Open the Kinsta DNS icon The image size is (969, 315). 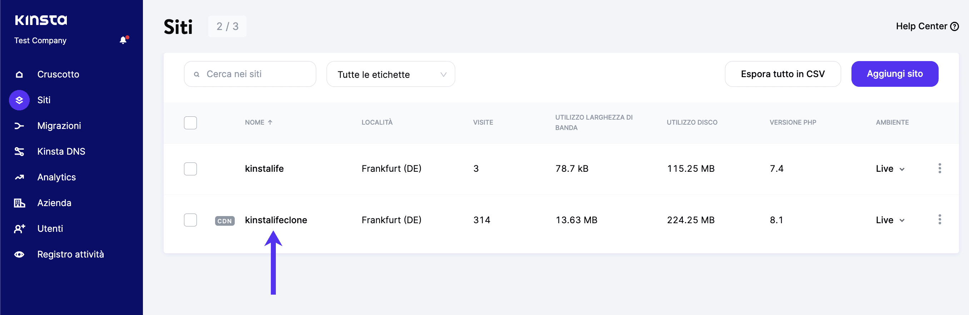(19, 151)
